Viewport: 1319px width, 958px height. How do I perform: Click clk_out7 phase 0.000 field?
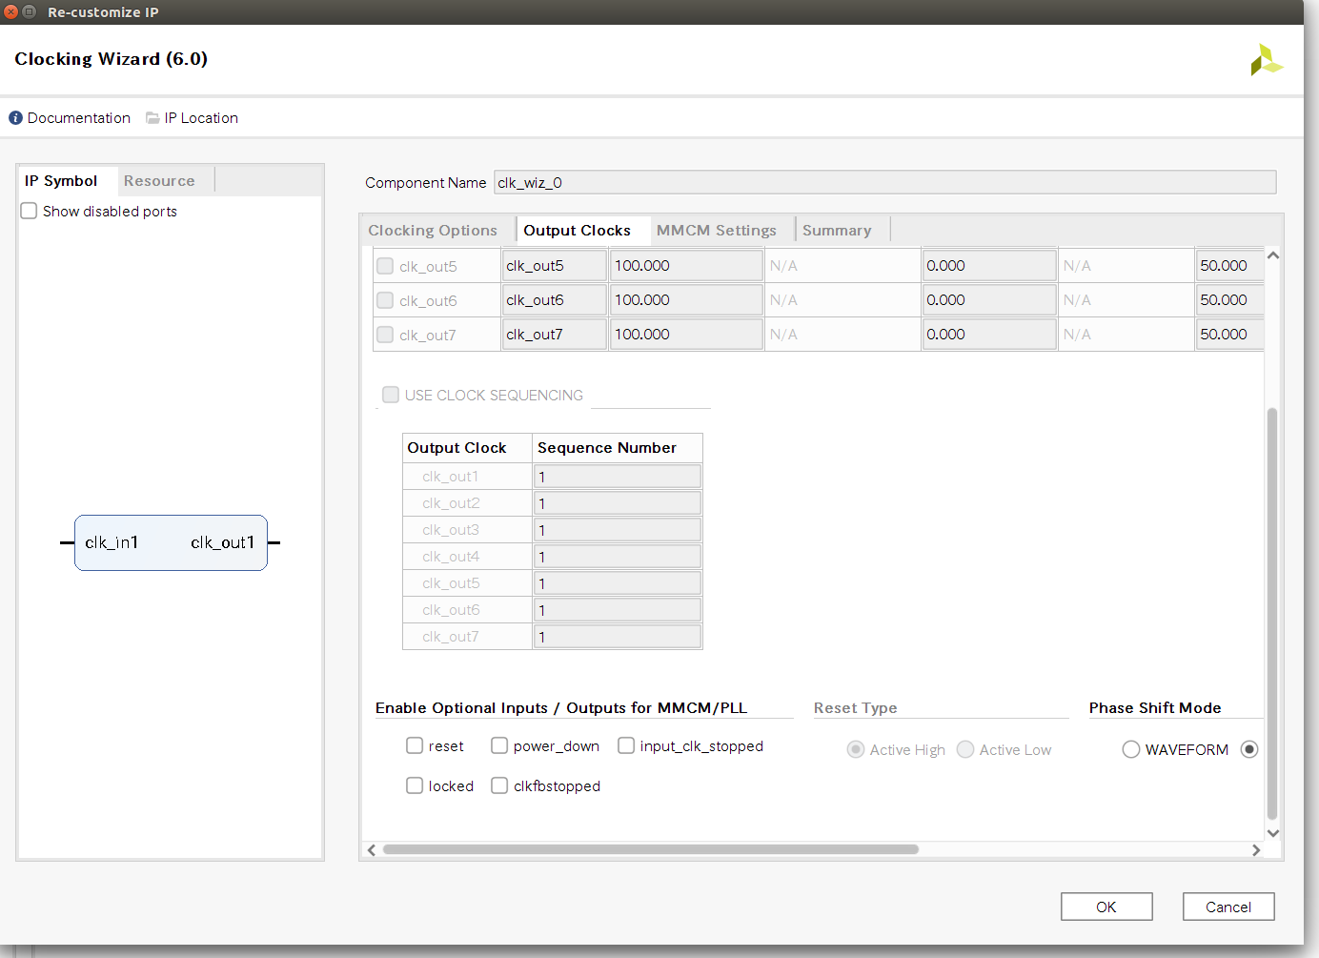coord(989,335)
